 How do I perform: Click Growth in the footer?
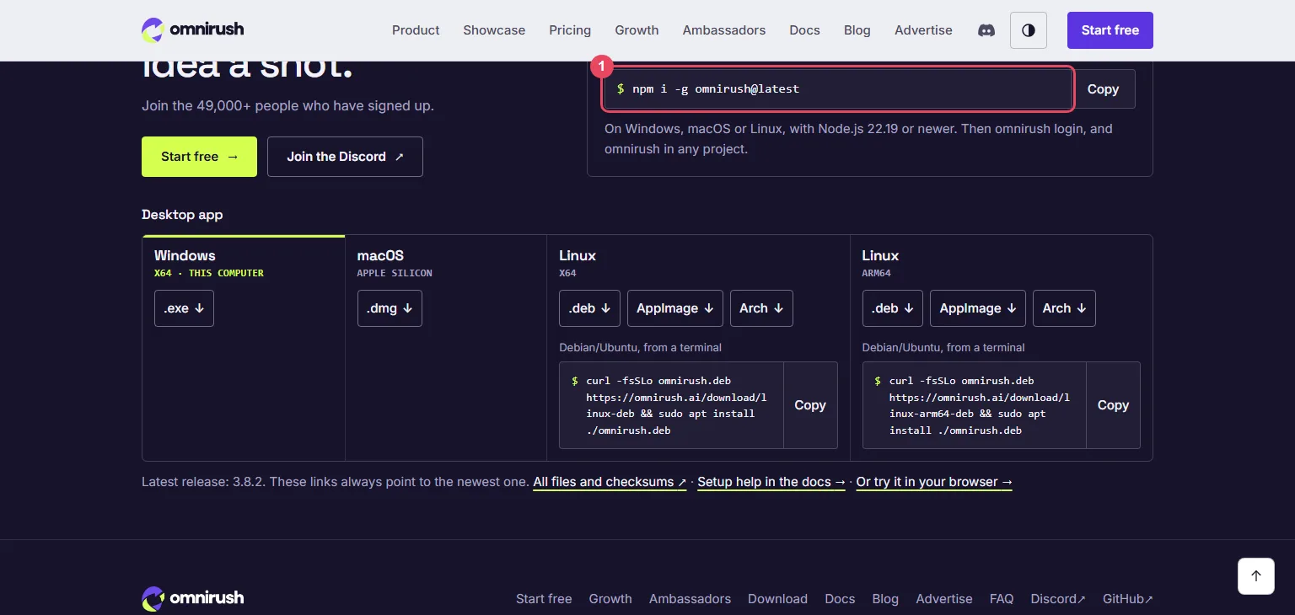[x=610, y=599]
